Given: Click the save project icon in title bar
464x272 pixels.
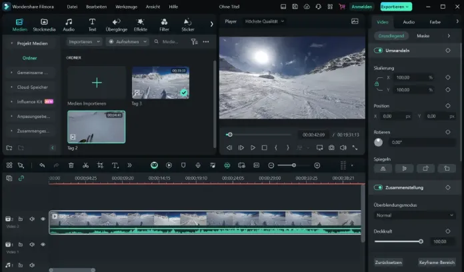Looking at the screenshot, I should tap(295, 7).
